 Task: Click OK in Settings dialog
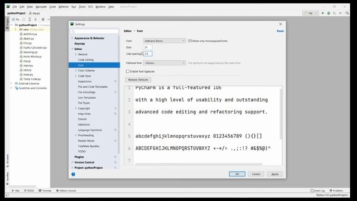(237, 174)
